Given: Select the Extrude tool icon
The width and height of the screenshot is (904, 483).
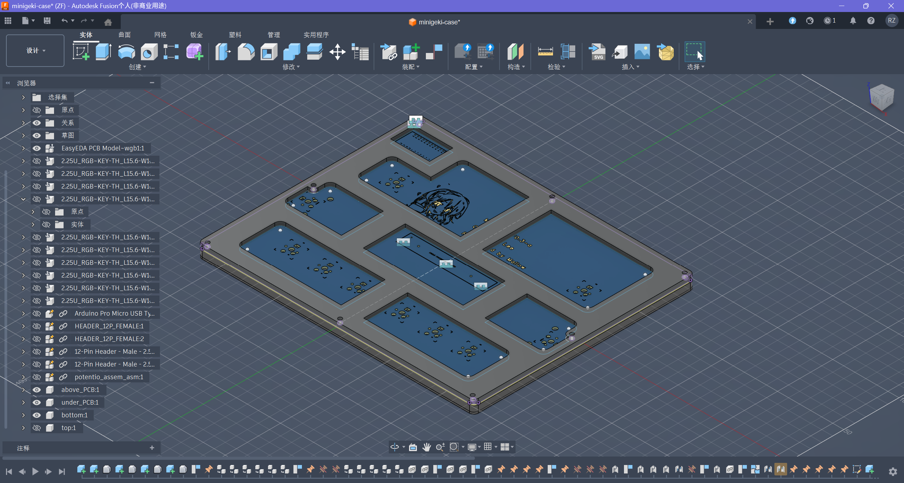Looking at the screenshot, I should coord(103,52).
